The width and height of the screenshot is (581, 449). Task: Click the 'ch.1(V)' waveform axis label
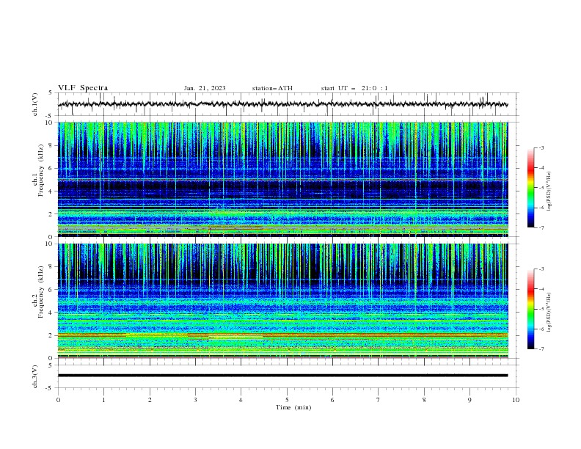pyautogui.click(x=35, y=104)
